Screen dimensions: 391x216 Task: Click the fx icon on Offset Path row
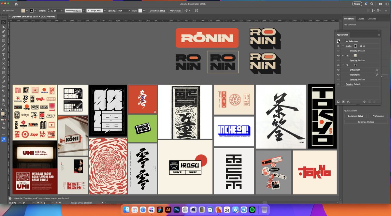coord(377,70)
